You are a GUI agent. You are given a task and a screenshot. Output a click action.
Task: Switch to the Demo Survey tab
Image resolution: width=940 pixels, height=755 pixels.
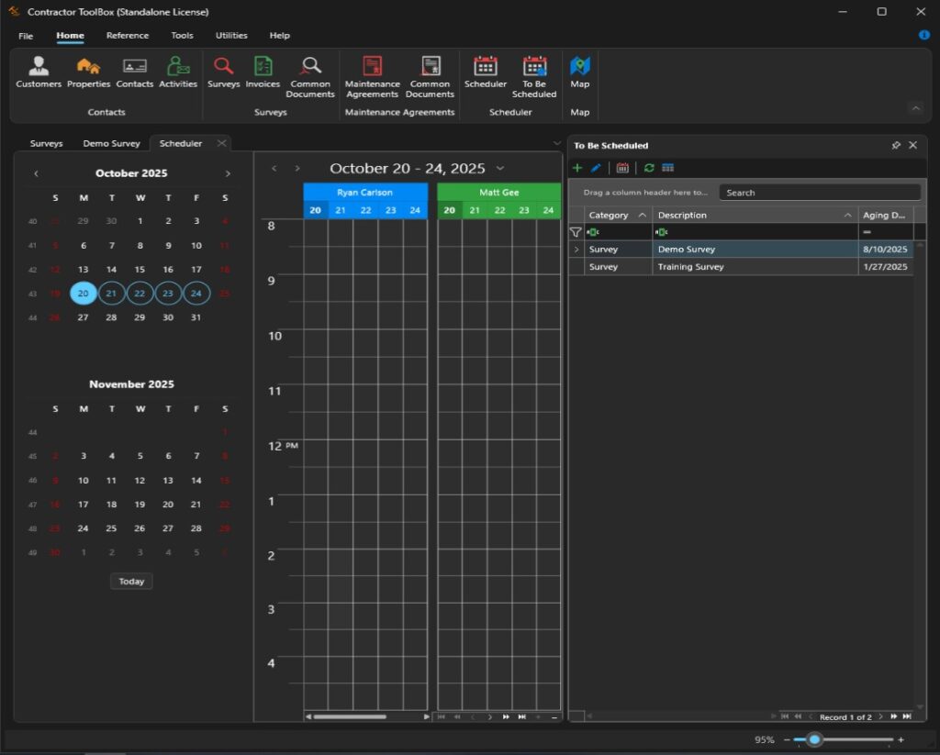click(x=111, y=143)
